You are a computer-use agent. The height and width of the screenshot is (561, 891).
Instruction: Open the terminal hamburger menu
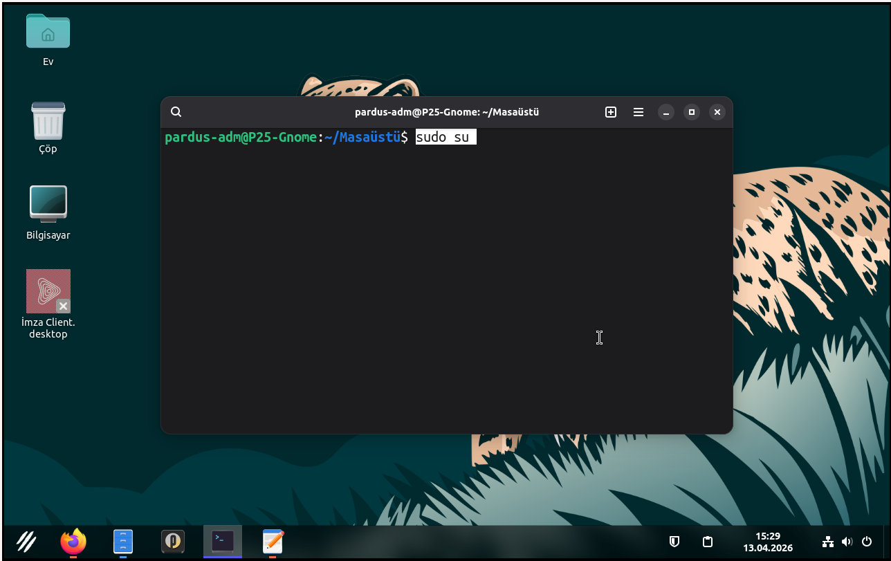(x=639, y=112)
